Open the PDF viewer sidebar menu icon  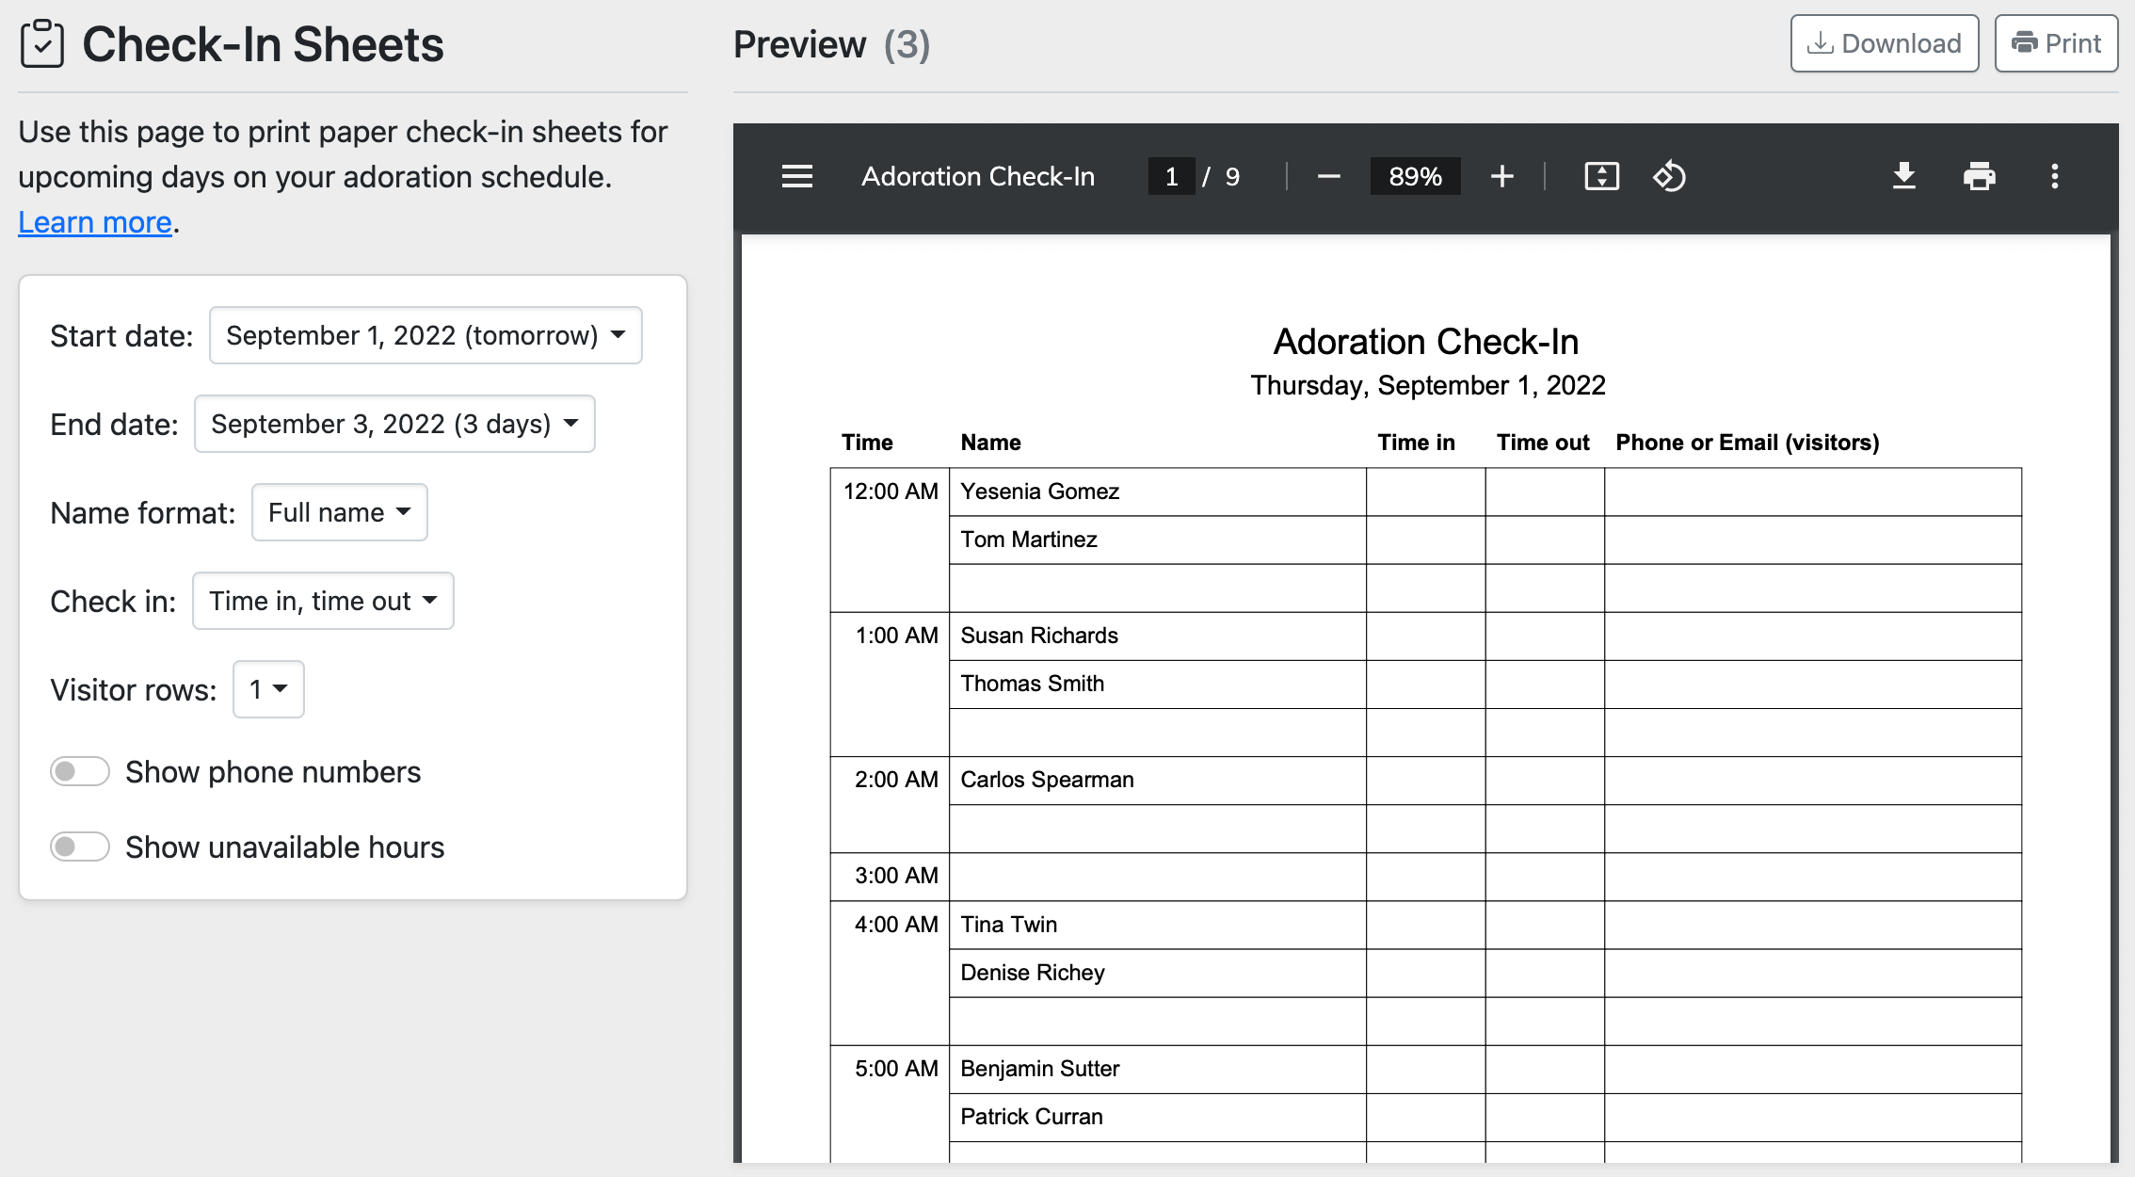[796, 176]
